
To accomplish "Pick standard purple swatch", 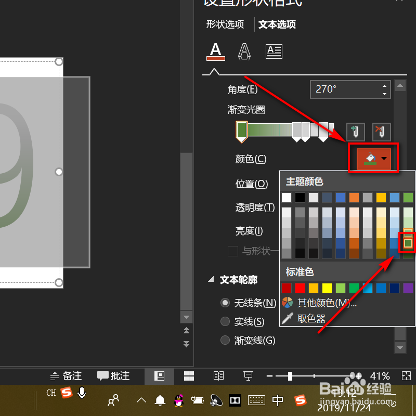I will [408, 288].
